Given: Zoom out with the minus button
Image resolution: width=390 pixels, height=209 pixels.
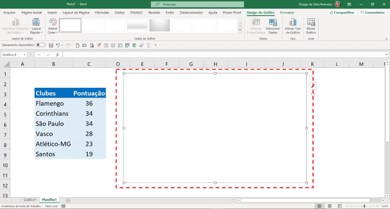Looking at the screenshot, I should [347, 206].
